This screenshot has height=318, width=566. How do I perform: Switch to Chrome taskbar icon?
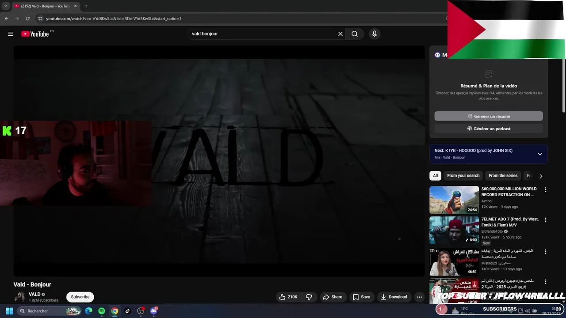(x=115, y=311)
